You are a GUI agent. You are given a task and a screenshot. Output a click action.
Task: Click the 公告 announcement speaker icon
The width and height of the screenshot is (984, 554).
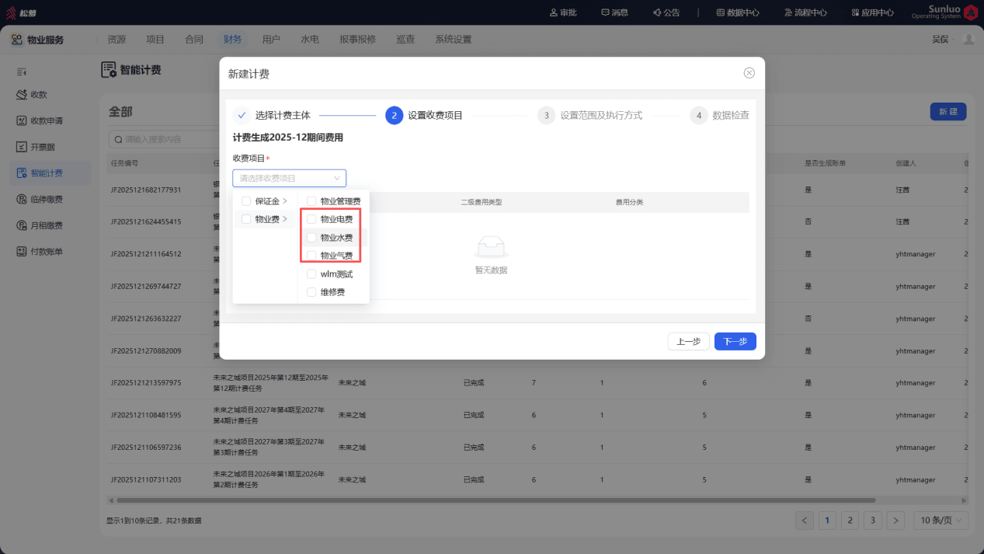tap(657, 12)
